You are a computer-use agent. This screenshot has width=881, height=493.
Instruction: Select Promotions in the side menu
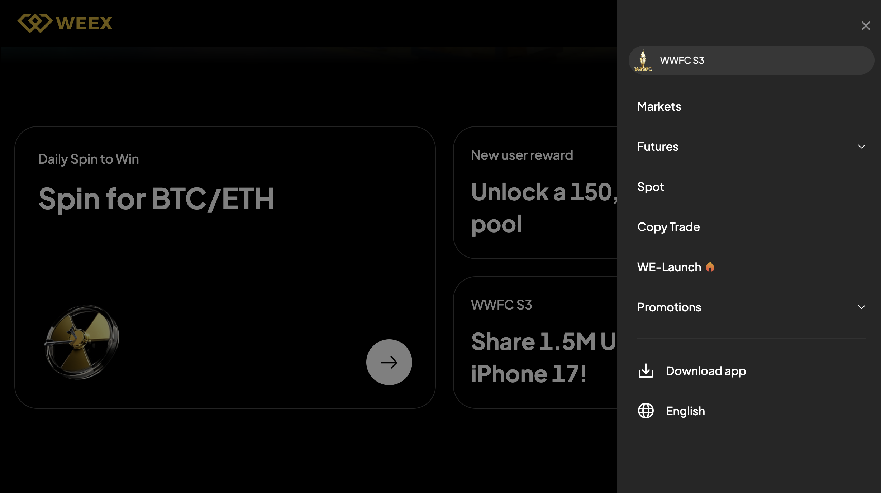[x=669, y=307]
